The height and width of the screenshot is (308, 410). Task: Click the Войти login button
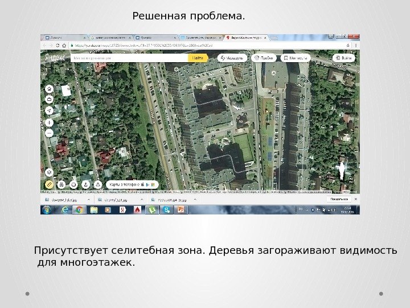[343, 58]
